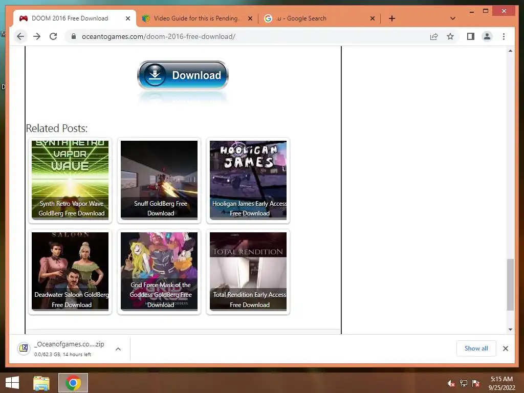Open File Explorer from the taskbar
The image size is (524, 393).
point(41,383)
